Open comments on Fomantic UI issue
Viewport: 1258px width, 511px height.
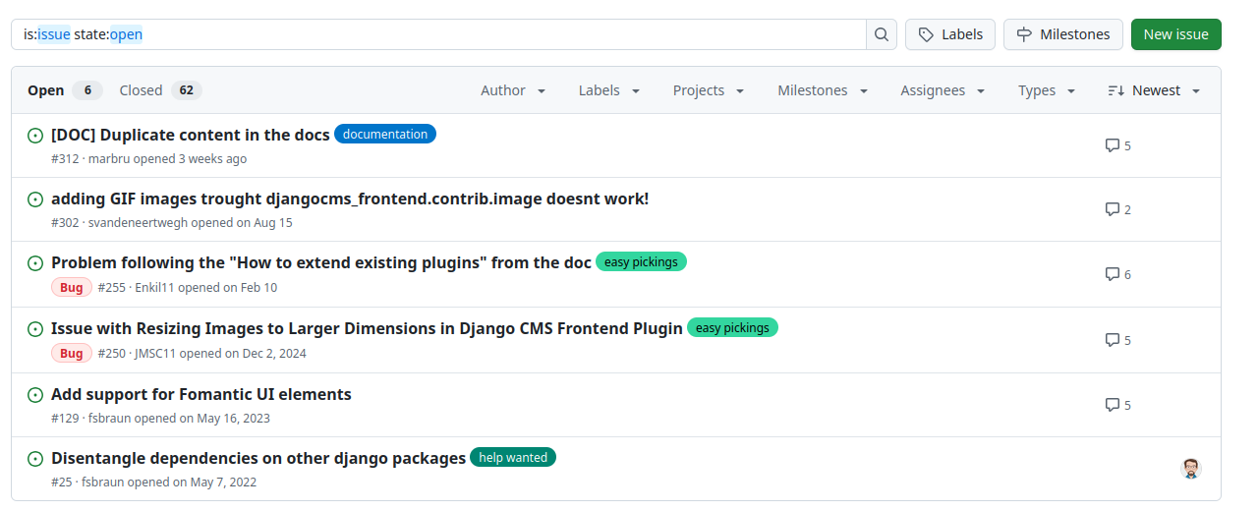click(1118, 405)
